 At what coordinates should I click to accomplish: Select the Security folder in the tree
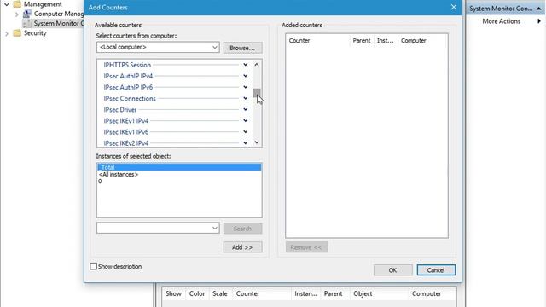click(x=35, y=33)
